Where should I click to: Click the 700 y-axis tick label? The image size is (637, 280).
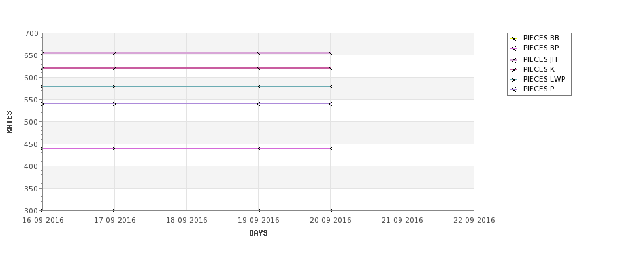coord(31,34)
